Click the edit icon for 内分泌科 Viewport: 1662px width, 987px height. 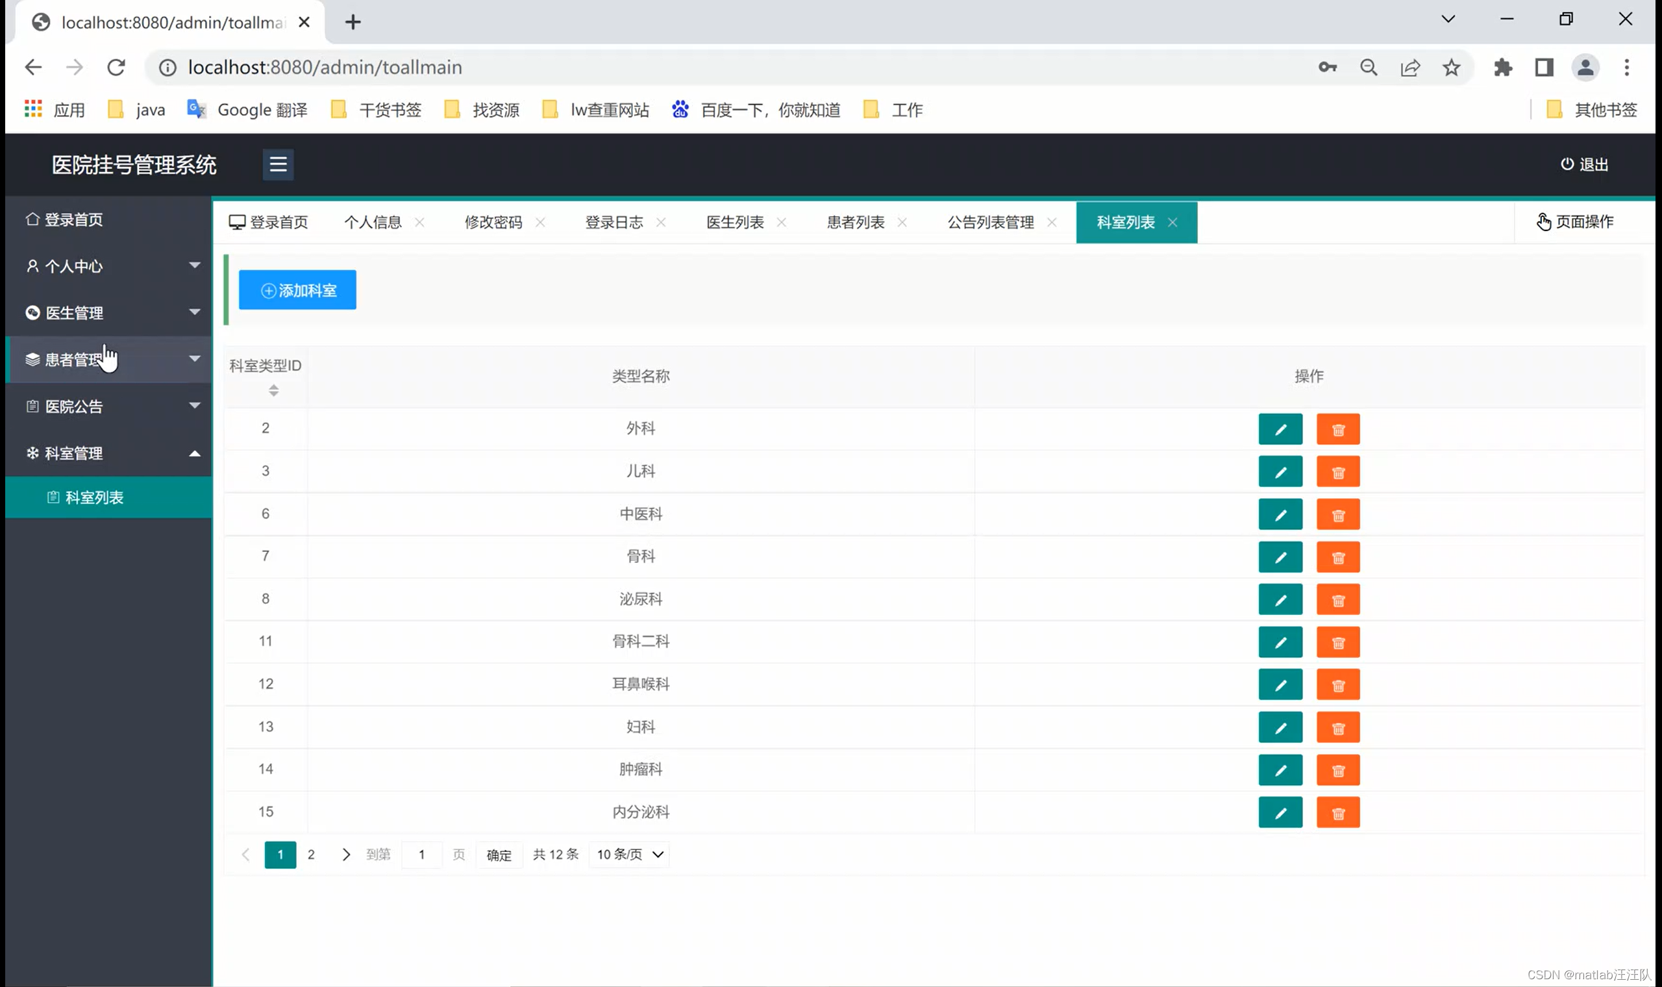coord(1280,812)
